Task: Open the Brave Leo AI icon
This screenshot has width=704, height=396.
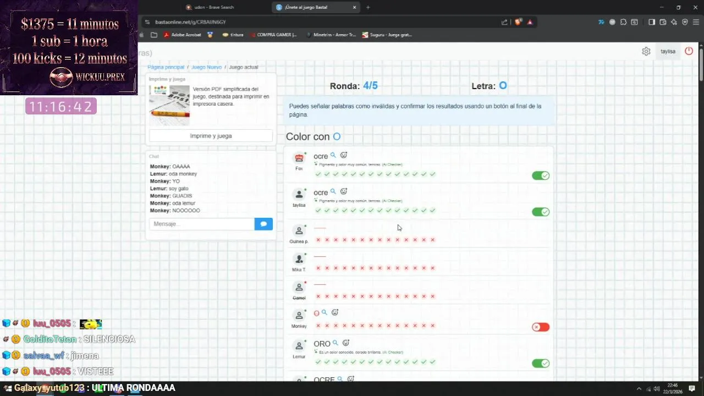Action: 674,22
